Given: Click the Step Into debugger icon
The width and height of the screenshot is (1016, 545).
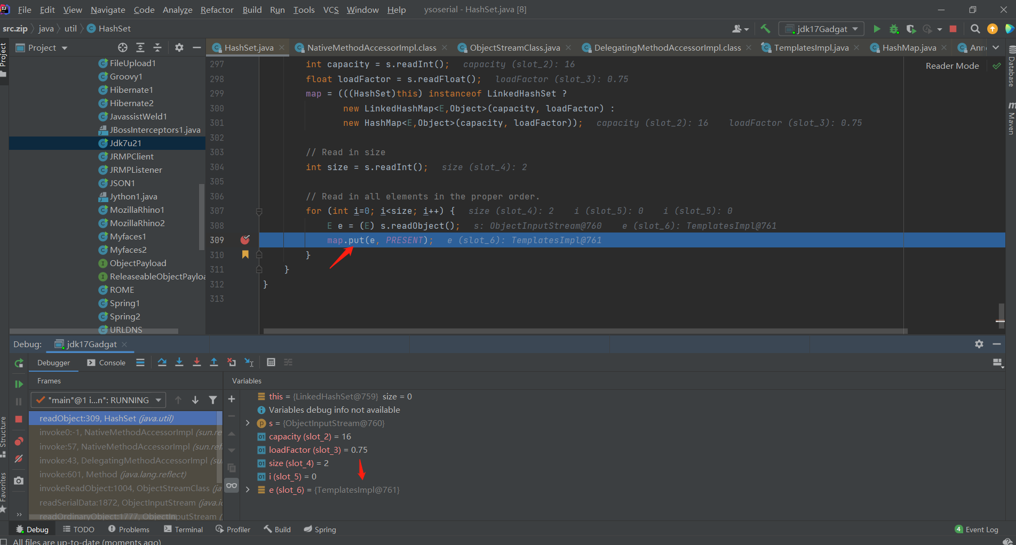Looking at the screenshot, I should (179, 363).
